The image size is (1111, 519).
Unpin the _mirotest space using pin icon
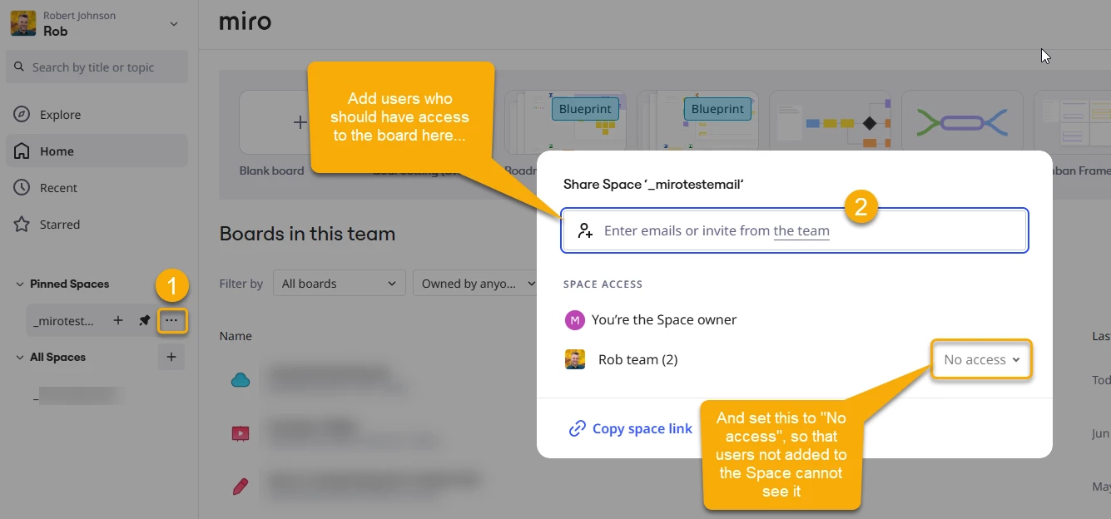145,320
